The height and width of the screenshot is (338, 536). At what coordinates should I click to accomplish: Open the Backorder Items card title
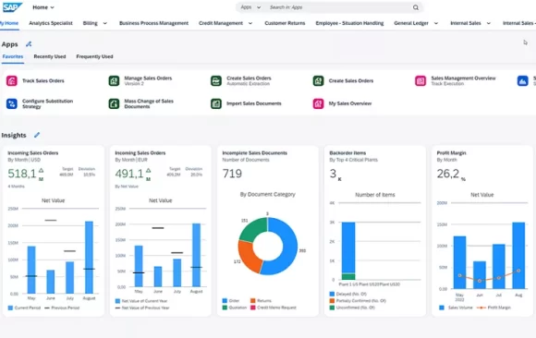click(347, 153)
